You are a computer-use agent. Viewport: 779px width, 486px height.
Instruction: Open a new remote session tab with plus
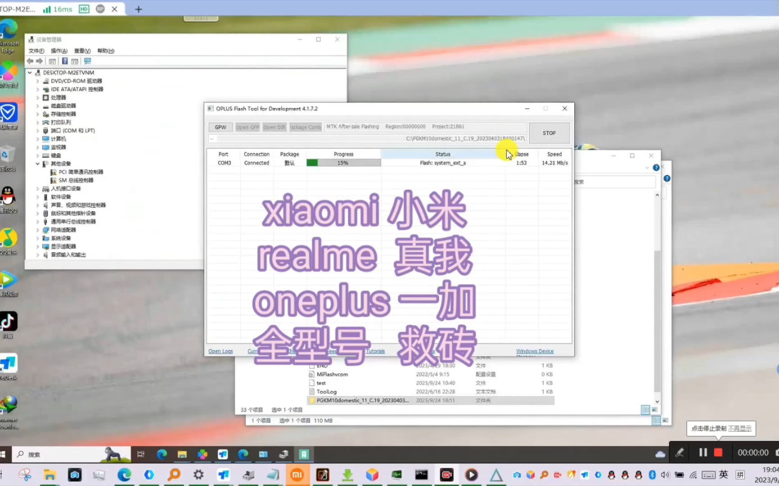coord(138,9)
